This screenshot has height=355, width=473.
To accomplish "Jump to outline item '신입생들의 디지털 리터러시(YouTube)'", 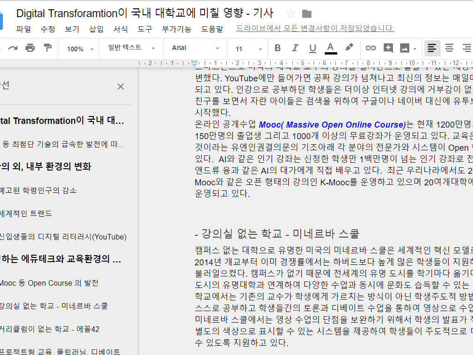I will 63,237.
